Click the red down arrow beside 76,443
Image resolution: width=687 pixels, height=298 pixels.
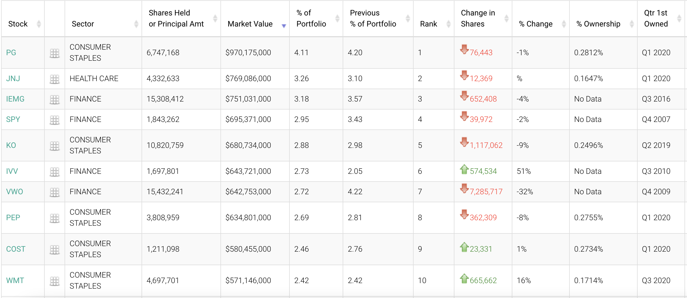(464, 49)
